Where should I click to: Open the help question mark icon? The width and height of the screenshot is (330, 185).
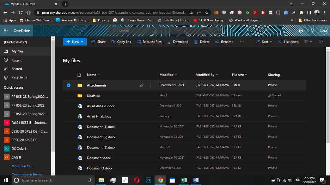(312, 31)
